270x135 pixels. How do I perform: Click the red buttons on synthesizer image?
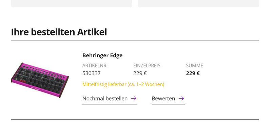(22, 81)
